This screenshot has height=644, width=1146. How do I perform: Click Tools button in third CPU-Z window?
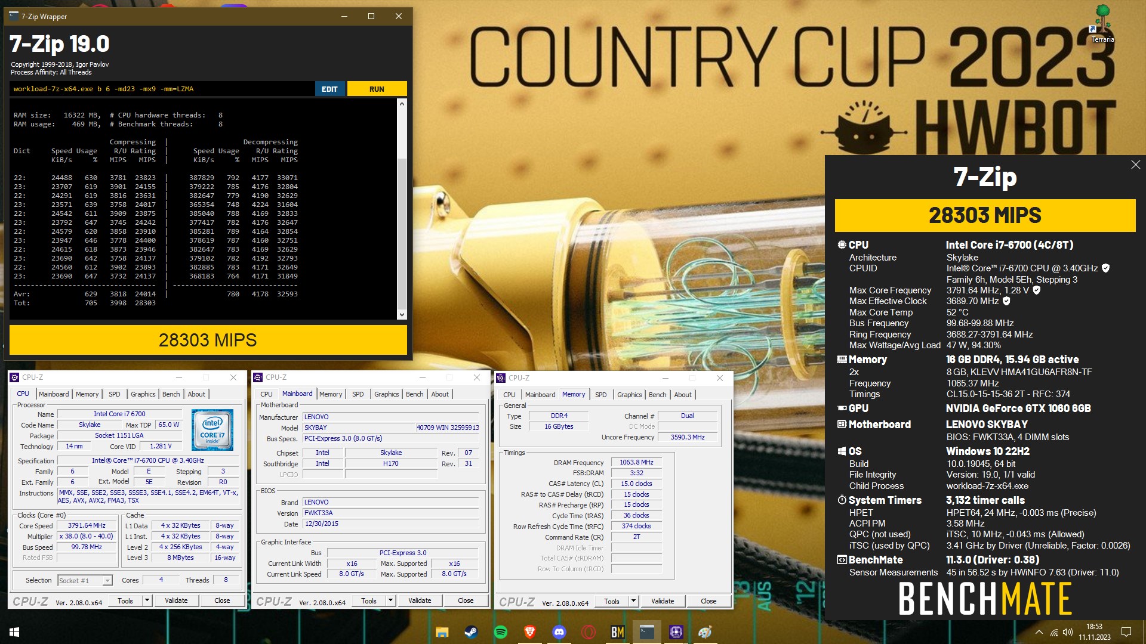pyautogui.click(x=612, y=601)
